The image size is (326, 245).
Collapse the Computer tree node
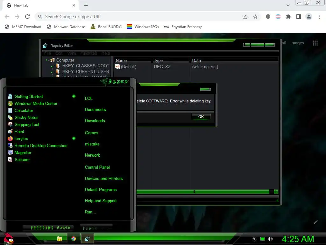[46, 60]
